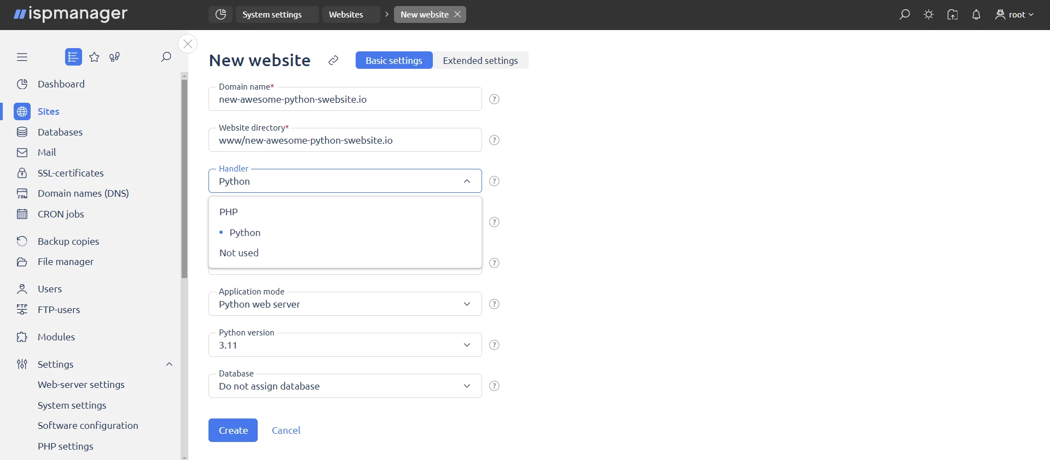The width and height of the screenshot is (1050, 460).
Task: Show help for Handler field
Action: 494,181
